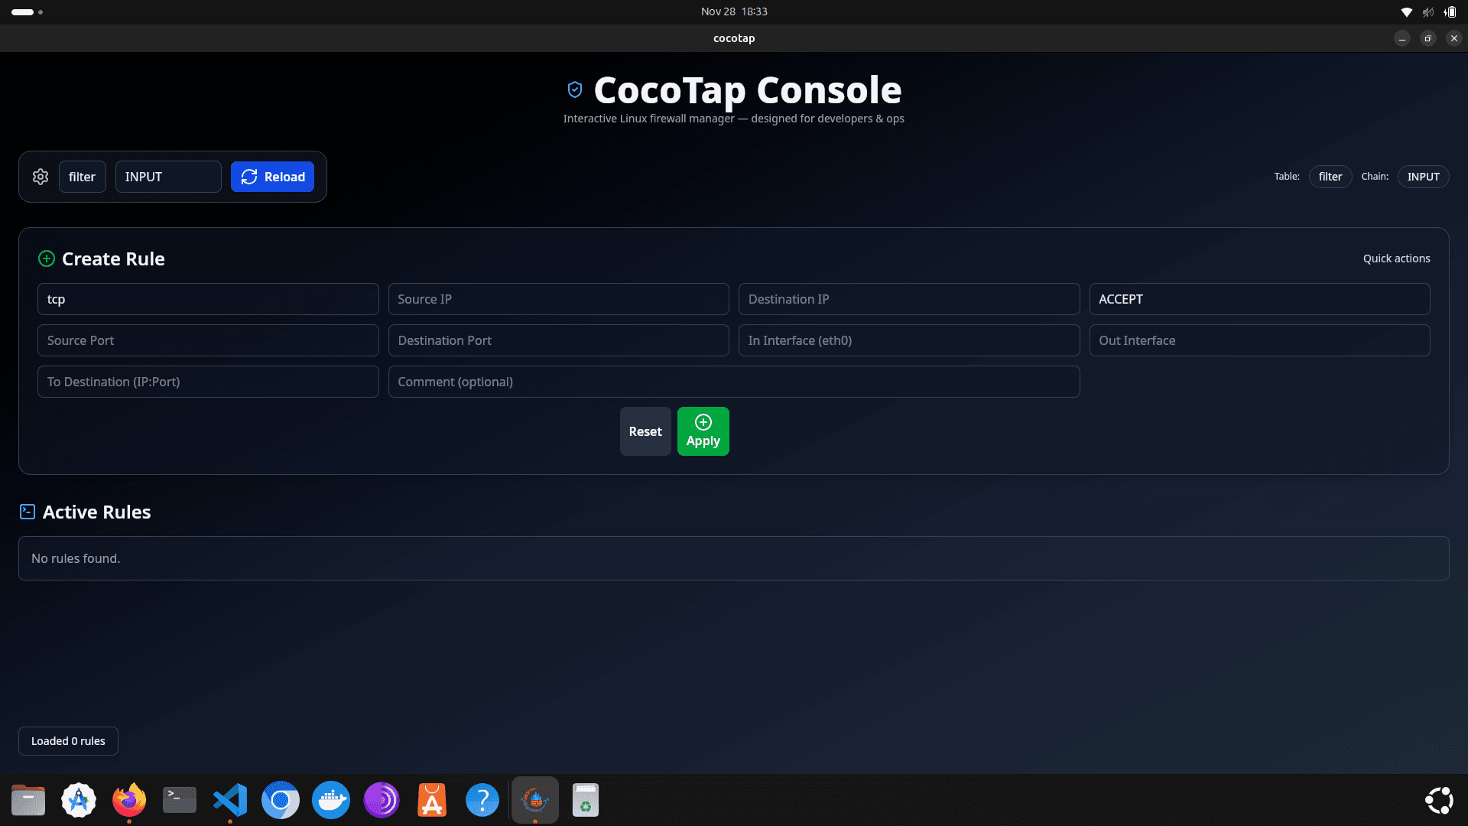The width and height of the screenshot is (1468, 826).
Task: Click the filter badge next to Table label
Action: [x=1330, y=177]
